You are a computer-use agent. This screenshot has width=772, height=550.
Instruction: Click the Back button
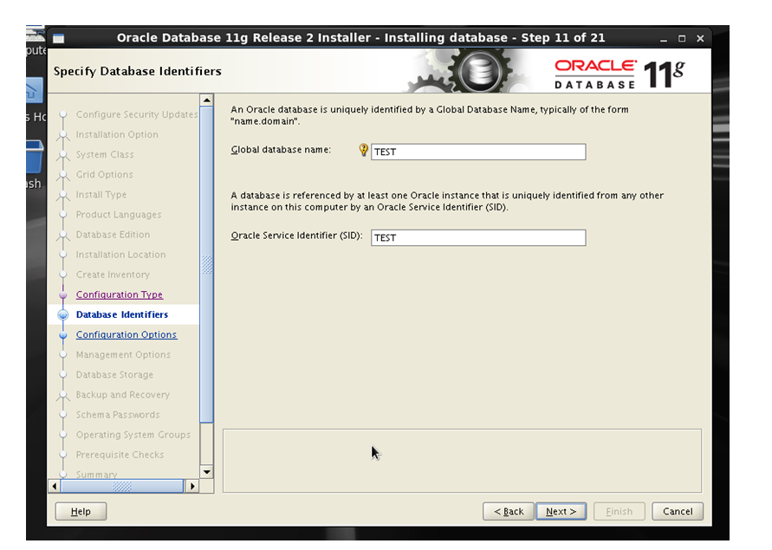point(509,511)
